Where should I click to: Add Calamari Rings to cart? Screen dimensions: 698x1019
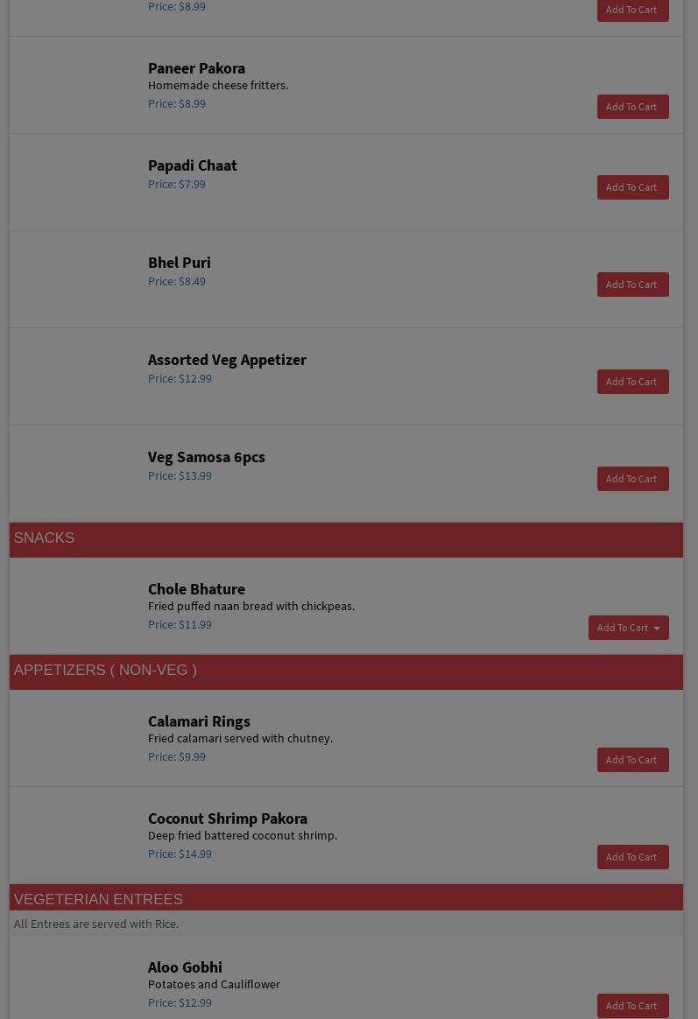pyautogui.click(x=632, y=760)
